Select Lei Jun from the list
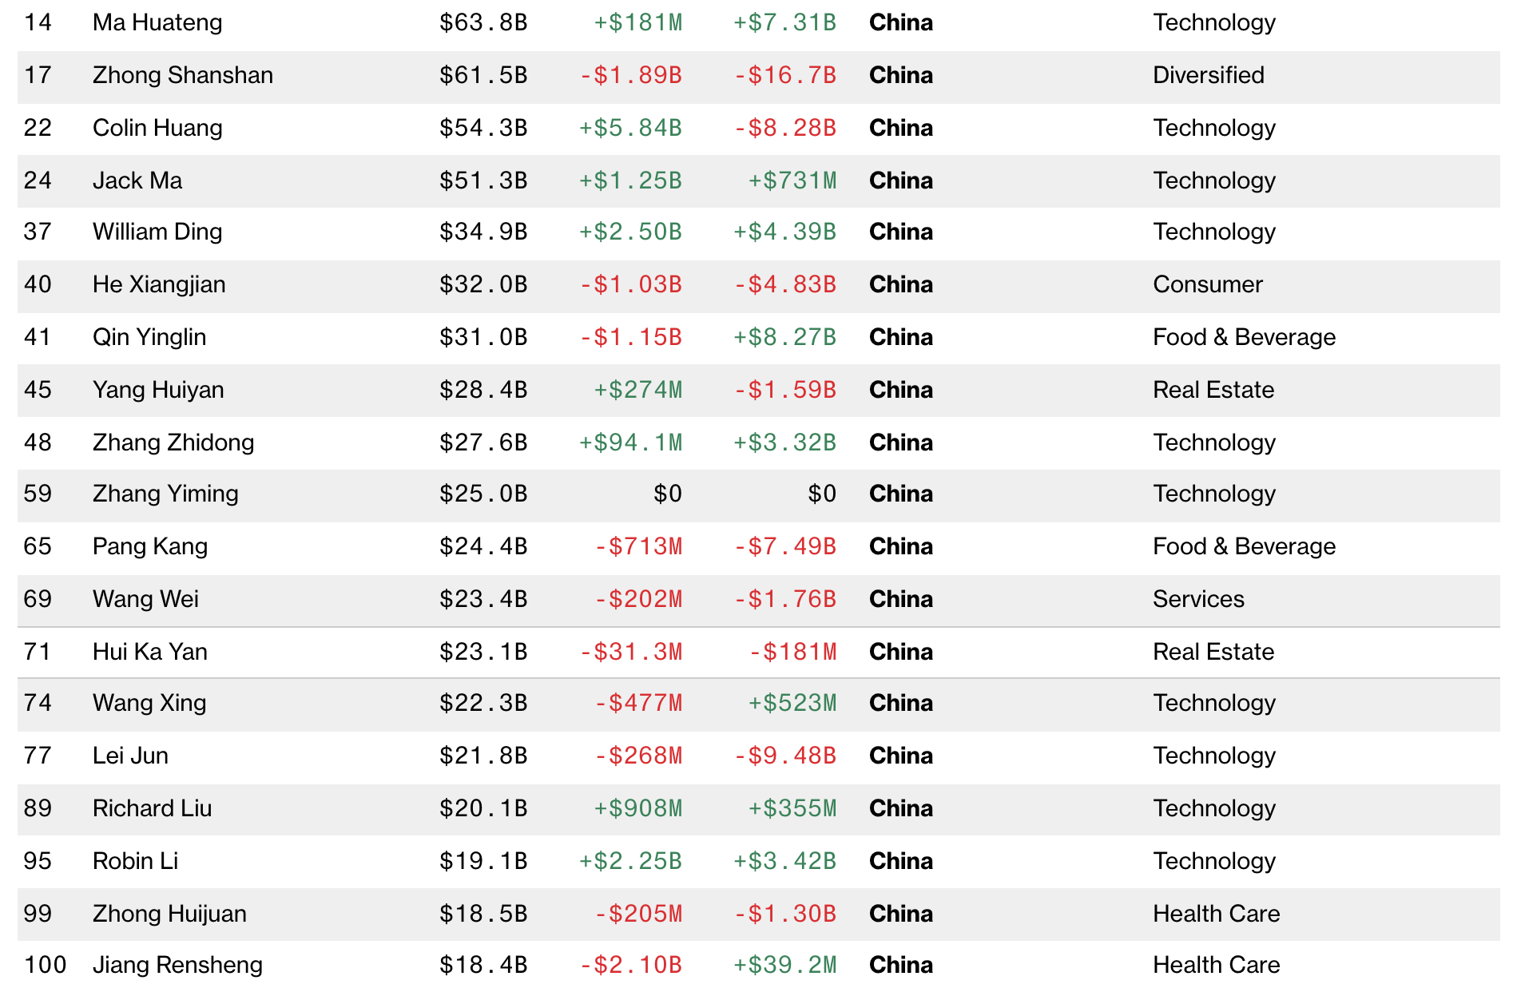This screenshot has width=1513, height=984. 130,756
